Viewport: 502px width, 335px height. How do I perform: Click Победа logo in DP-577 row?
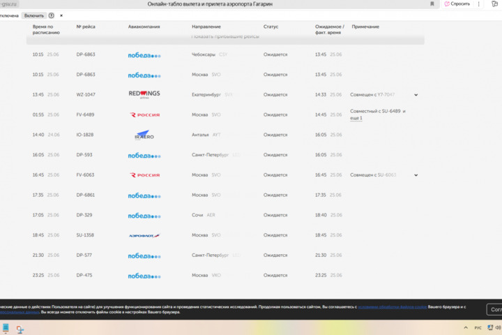click(x=144, y=256)
